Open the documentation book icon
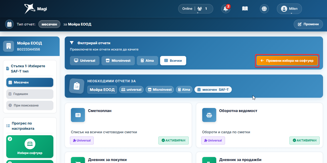This screenshot has height=163, width=327. click(245, 9)
